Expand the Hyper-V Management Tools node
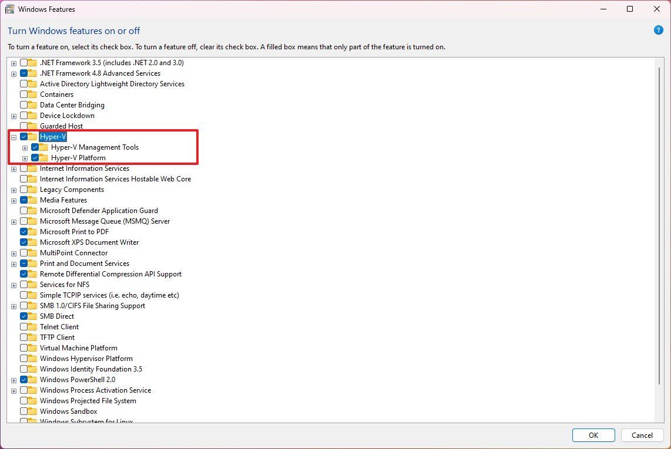671x449 pixels. 25,148
